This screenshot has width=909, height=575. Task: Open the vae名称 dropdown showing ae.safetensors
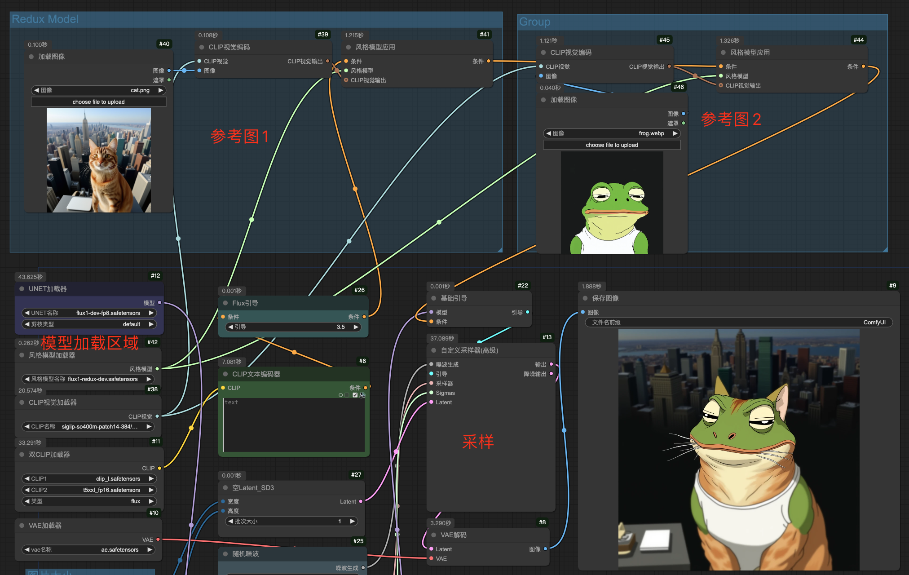[88, 549]
